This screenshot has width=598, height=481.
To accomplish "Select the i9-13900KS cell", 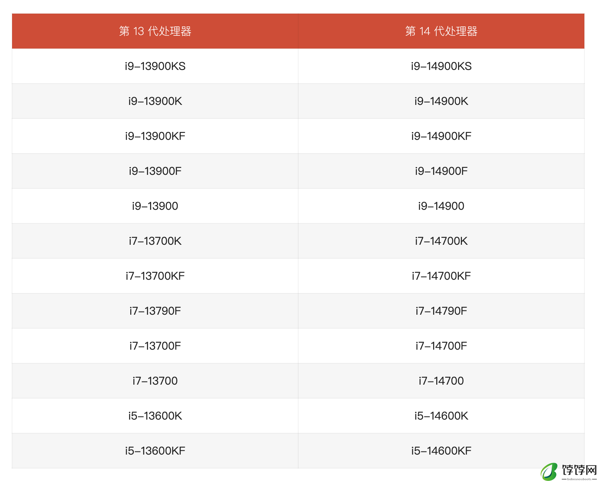I will point(155,66).
